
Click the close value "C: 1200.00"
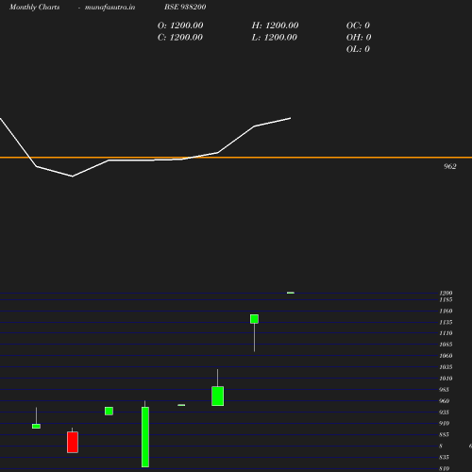click(180, 38)
